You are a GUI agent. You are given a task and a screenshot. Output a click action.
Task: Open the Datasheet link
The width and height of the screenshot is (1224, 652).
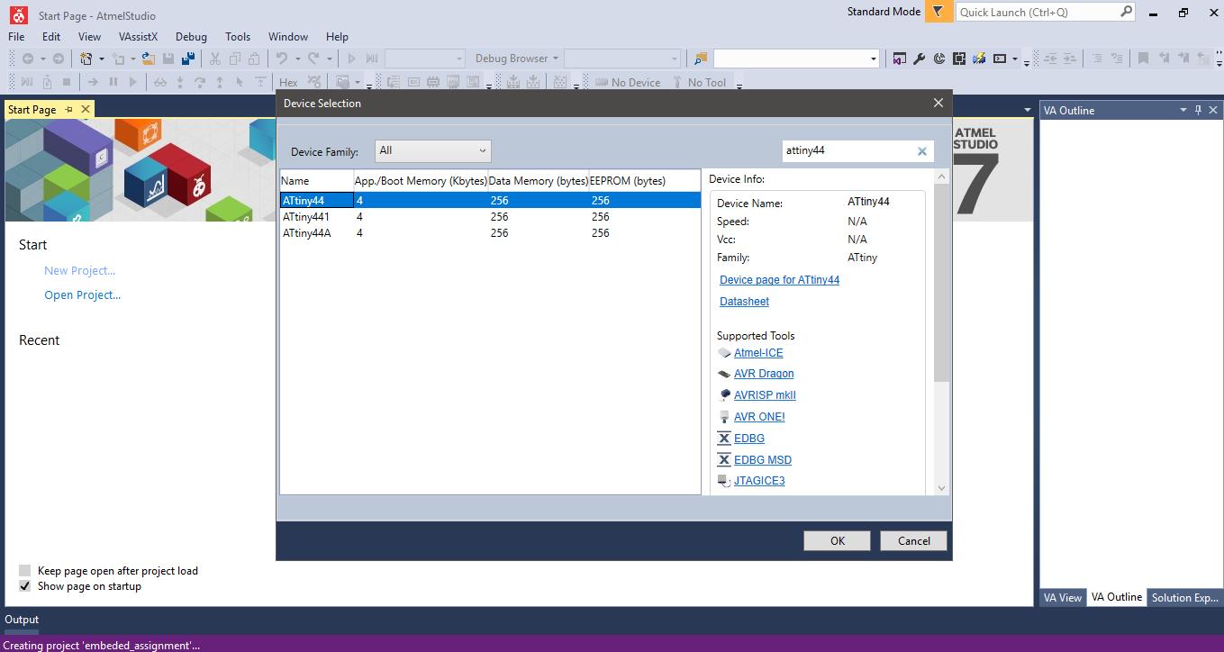pyautogui.click(x=744, y=302)
